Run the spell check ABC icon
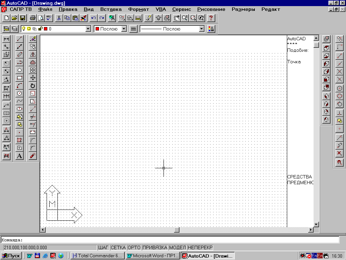Image resolution: width=346 pixels, height=260 pixels. [49, 18]
